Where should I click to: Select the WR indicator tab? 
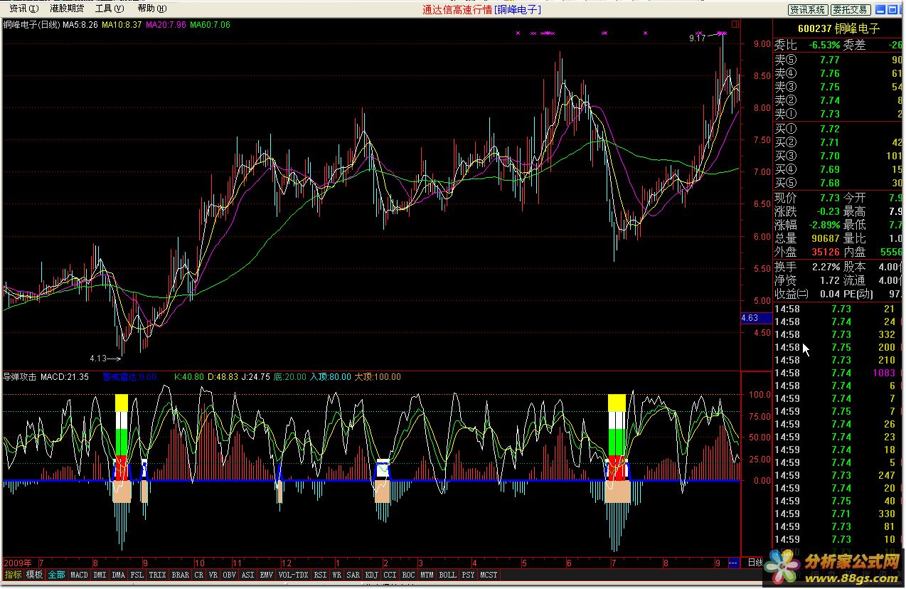336,575
